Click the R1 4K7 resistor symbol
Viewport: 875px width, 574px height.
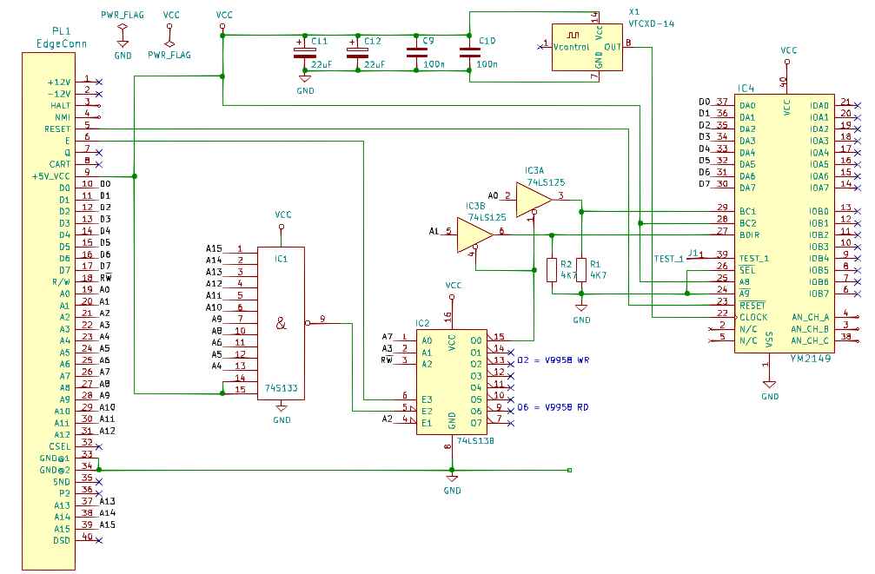[x=581, y=269]
